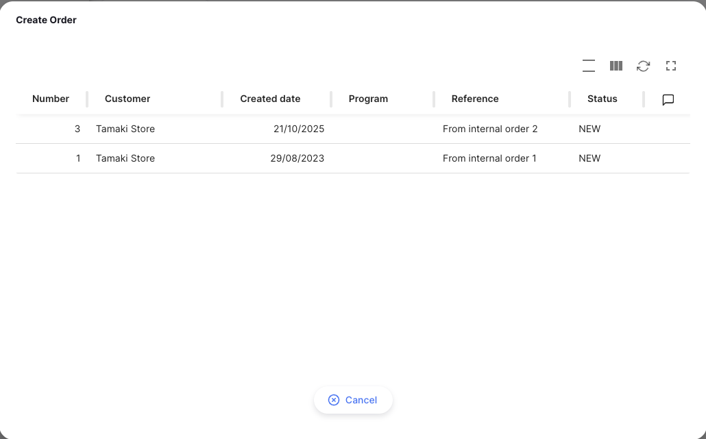Click the comment bubble icon in the header row
The image size is (706, 439).
tap(668, 99)
